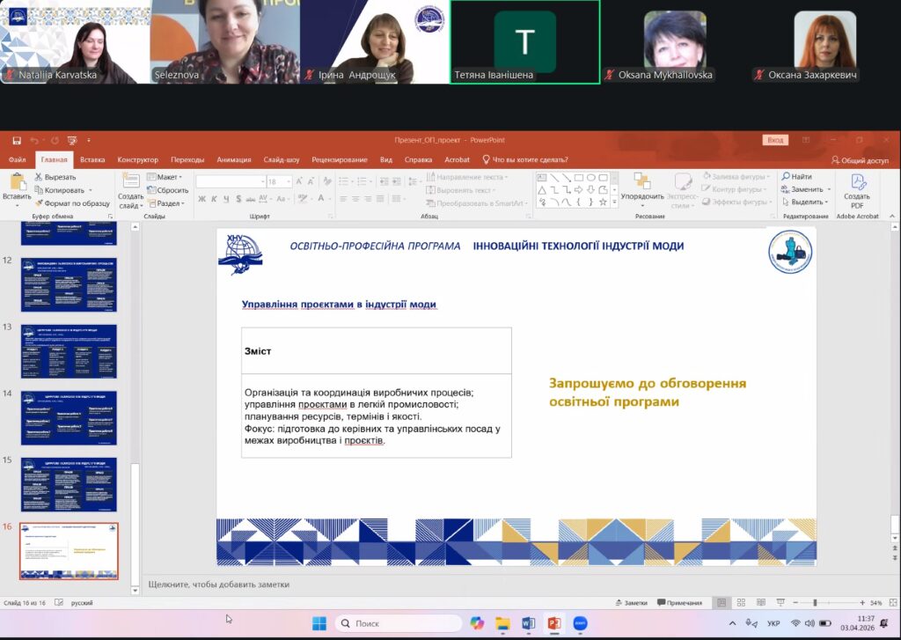
Task: Click the Вход sign-in button
Action: pyautogui.click(x=774, y=140)
